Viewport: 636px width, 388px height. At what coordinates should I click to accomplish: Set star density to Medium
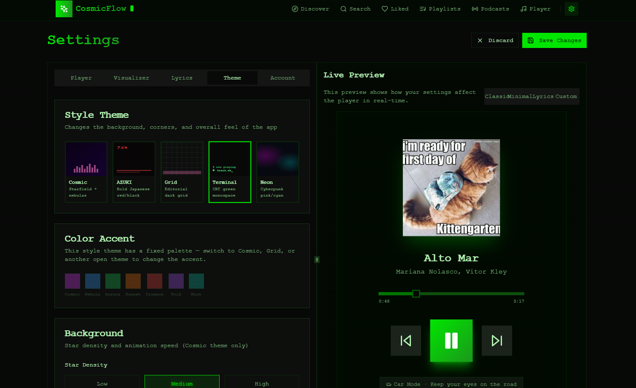click(182, 382)
